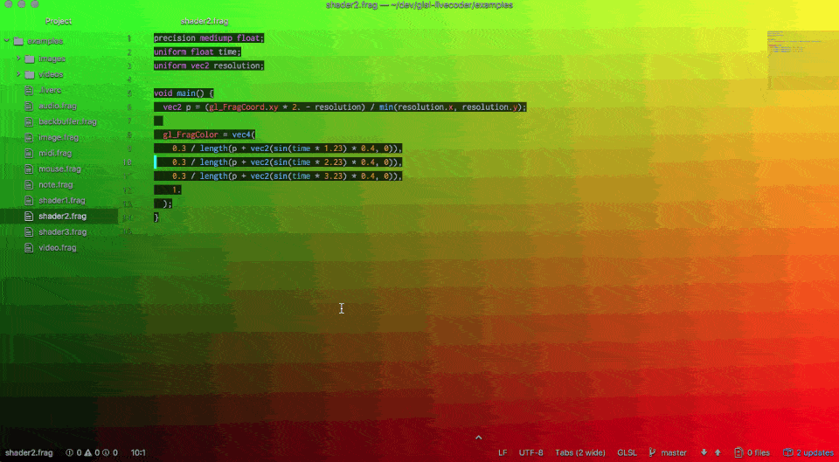The height and width of the screenshot is (462, 839).
Task: Click the note.frag file icon
Action: click(x=29, y=184)
